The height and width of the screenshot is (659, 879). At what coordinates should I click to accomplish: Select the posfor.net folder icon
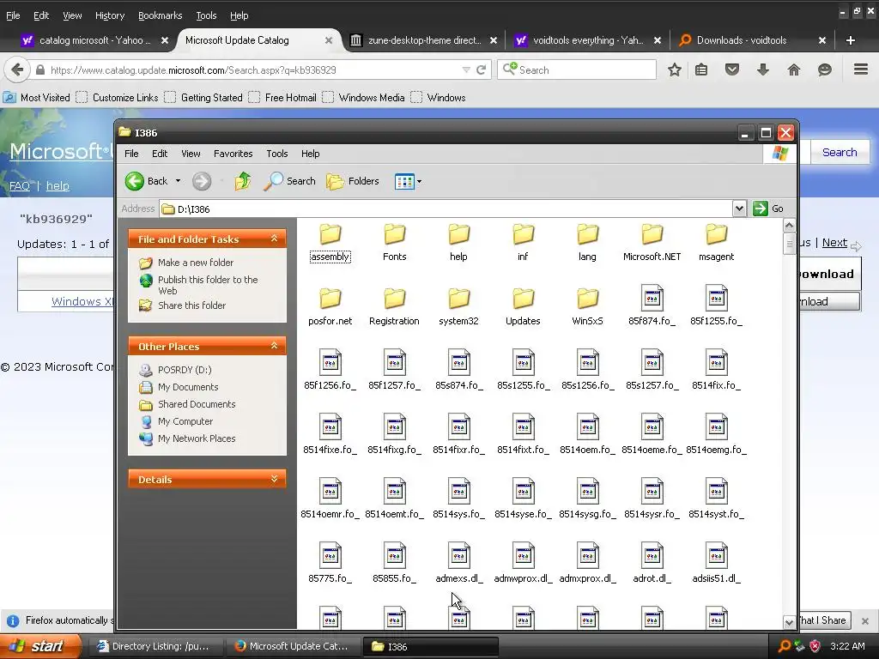[330, 299]
